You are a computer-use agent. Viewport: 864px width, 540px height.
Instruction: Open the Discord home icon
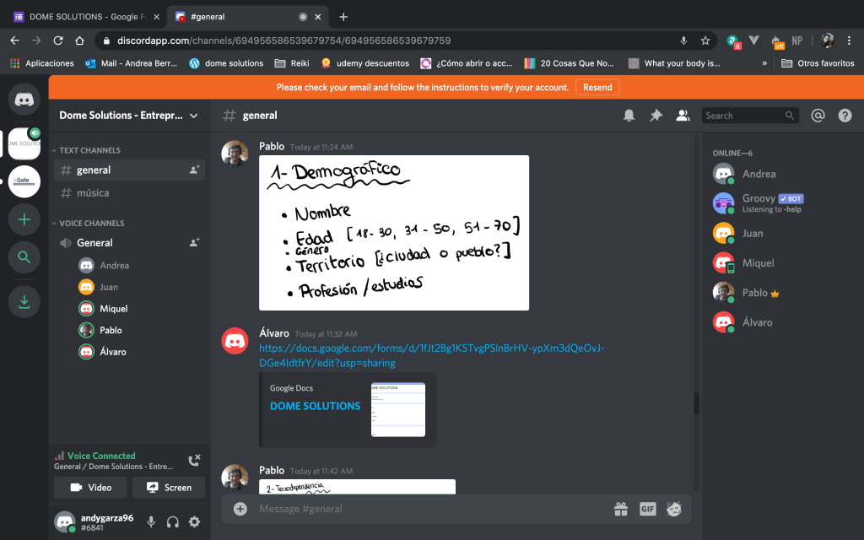[24, 100]
